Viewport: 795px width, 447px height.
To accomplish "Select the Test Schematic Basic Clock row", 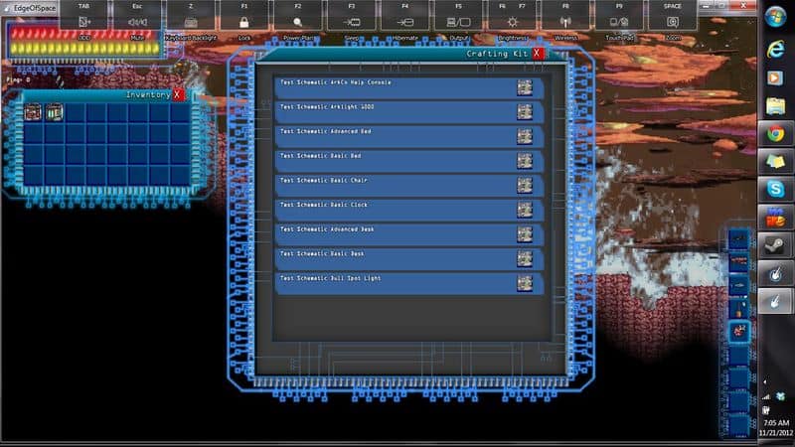I will coord(409,210).
